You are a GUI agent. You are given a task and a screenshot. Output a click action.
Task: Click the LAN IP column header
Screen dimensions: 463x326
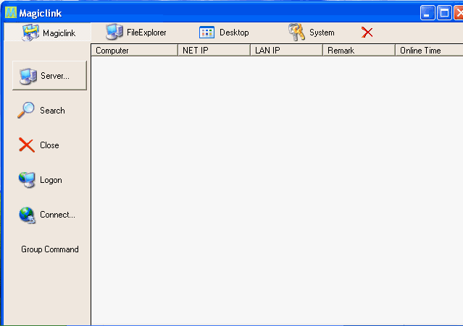coord(286,51)
